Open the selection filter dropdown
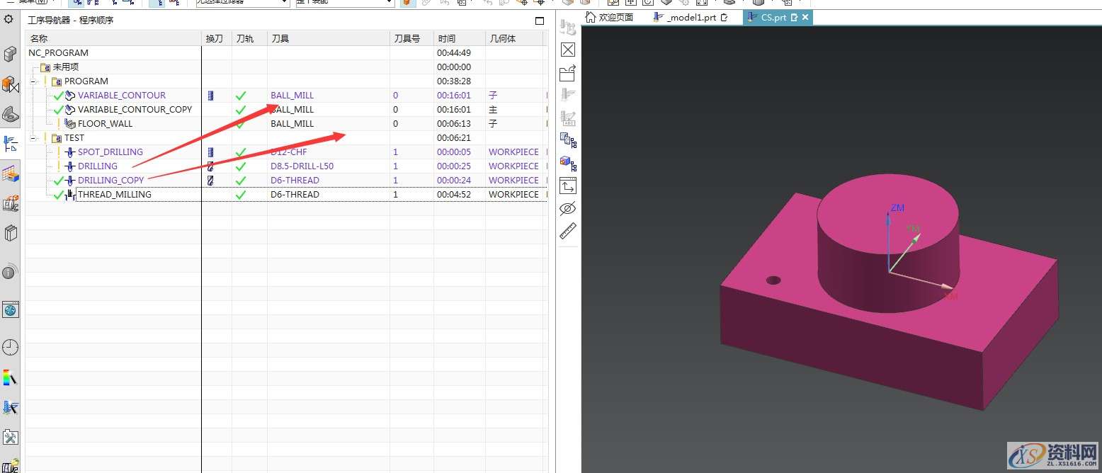The image size is (1102, 473). point(242,3)
